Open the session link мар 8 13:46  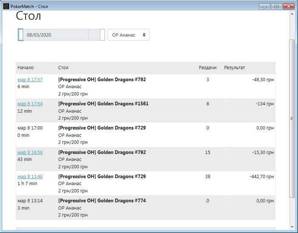pos(30,176)
